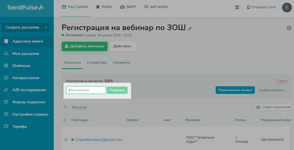Click Отправить SMS link
This screenshot has height=150, width=294.
tap(261, 7)
